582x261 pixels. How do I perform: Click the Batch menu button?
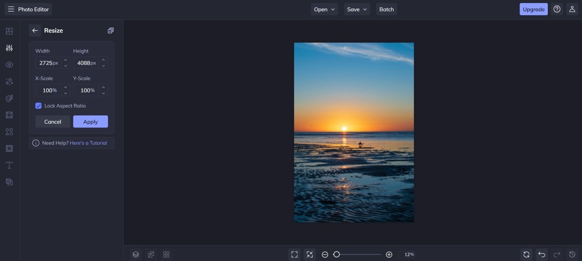click(x=387, y=9)
